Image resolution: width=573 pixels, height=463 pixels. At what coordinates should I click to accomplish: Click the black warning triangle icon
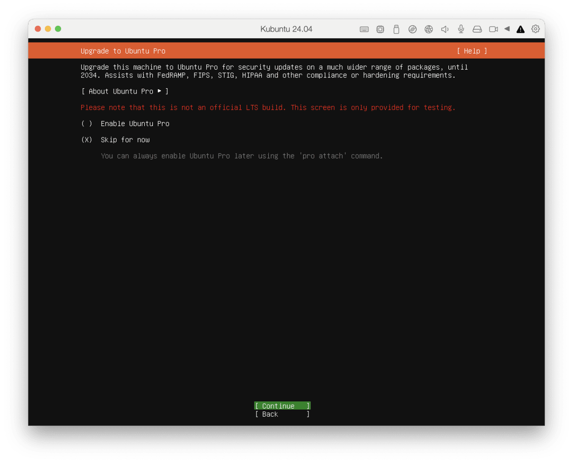(520, 29)
